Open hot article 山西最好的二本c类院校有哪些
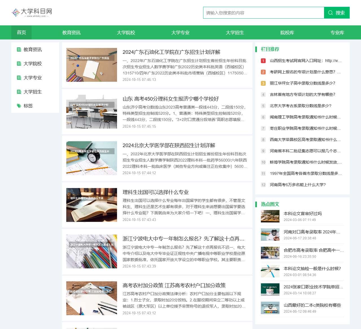Viewport: 361px width, 329px height. click(x=312, y=305)
